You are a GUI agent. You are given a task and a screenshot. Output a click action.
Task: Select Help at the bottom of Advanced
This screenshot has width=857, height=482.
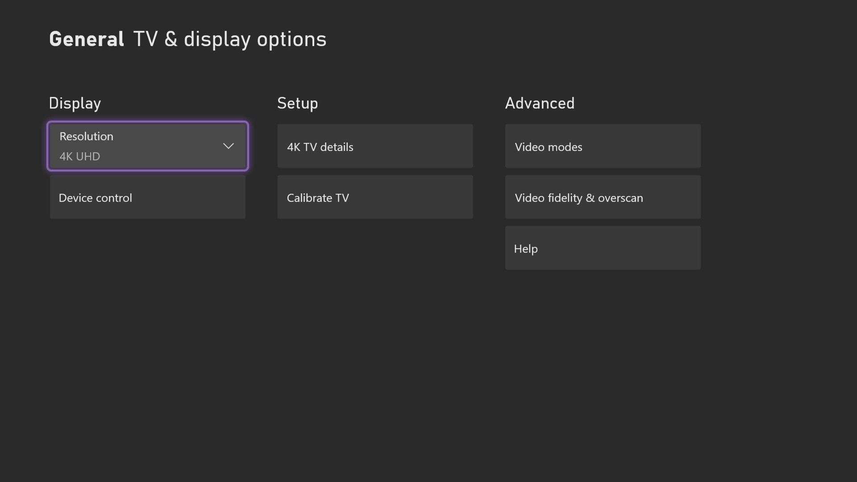pos(602,248)
